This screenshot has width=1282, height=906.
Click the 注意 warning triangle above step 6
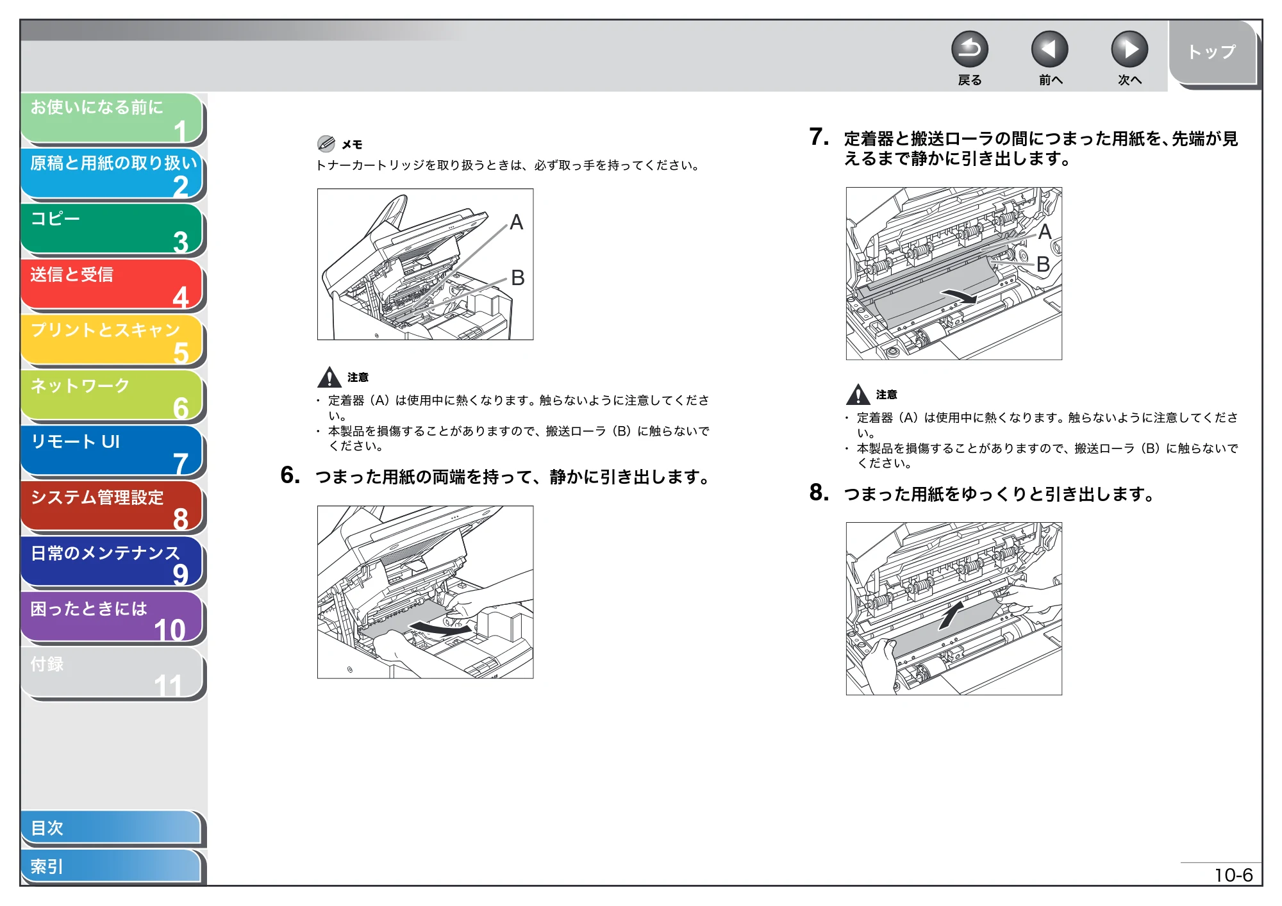coord(329,377)
